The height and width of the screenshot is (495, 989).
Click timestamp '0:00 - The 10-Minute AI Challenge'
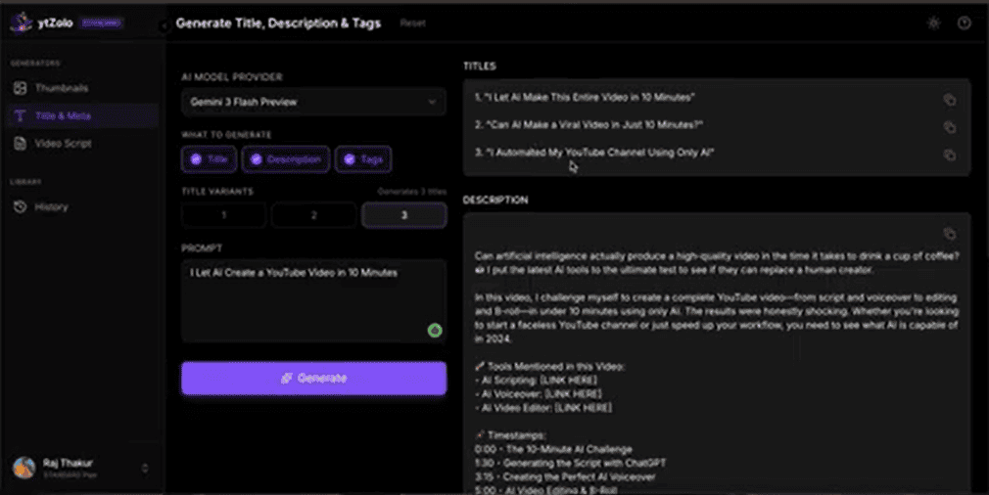[x=553, y=450]
